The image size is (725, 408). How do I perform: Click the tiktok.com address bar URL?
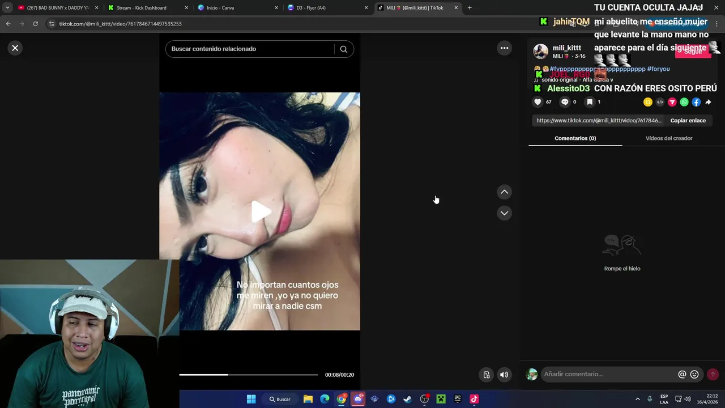121,24
